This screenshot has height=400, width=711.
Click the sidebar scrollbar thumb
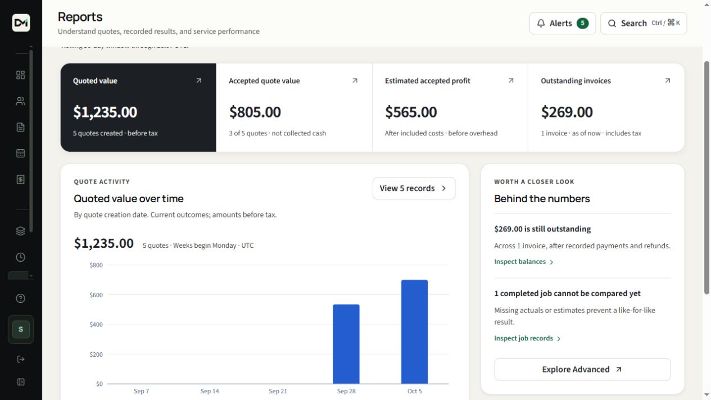[x=31, y=140]
